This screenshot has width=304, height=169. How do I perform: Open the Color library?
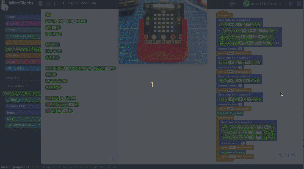(x=22, y=93)
